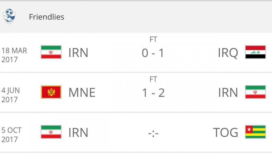Click the Friendlies soccer ball logo icon
This screenshot has height=153, width=272.
pyautogui.click(x=9, y=17)
